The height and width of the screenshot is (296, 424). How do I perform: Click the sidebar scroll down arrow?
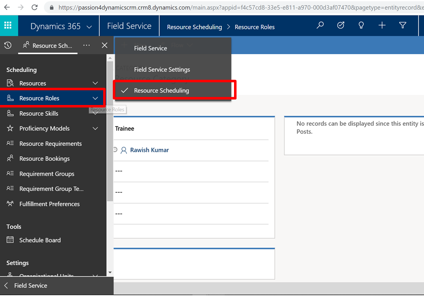pyautogui.click(x=110, y=272)
